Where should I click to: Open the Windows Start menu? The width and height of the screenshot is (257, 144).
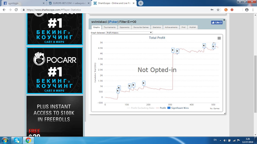(x=5, y=141)
